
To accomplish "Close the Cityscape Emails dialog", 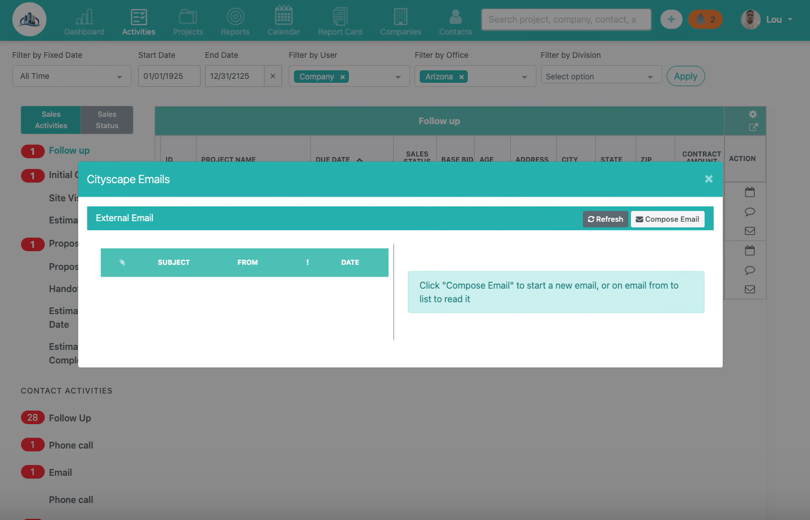I will click(x=709, y=179).
